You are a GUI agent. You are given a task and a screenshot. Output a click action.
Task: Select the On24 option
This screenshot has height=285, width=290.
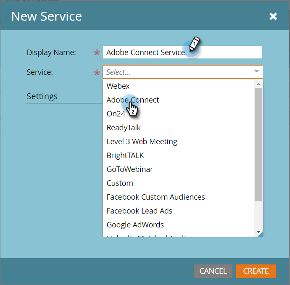179,114
